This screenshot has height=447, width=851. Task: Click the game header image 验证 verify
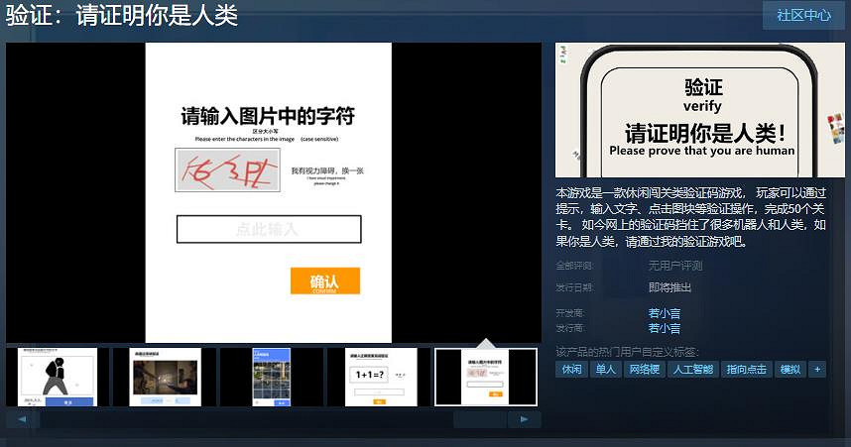[x=700, y=110]
